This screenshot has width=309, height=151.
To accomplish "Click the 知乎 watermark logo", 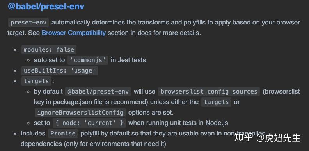I will pyautogui.click(x=243, y=137).
